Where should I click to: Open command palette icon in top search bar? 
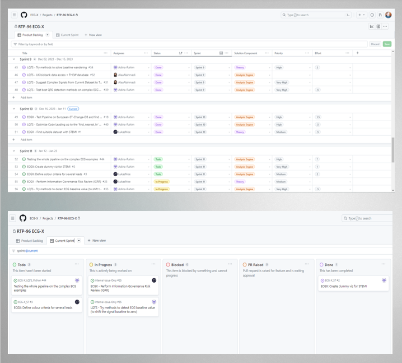(x=348, y=15)
